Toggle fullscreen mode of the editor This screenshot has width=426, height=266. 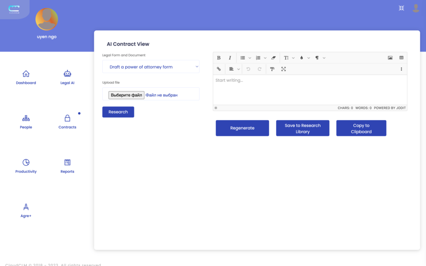[283, 69]
